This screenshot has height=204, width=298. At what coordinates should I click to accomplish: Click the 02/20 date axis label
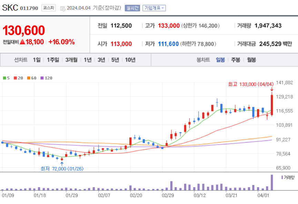(x=136, y=195)
